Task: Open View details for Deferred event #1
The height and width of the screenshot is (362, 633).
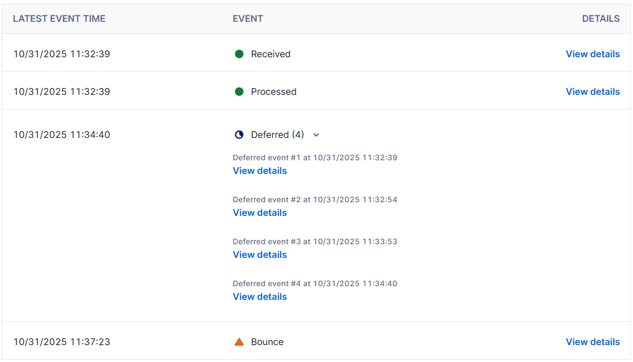Action: coord(259,171)
